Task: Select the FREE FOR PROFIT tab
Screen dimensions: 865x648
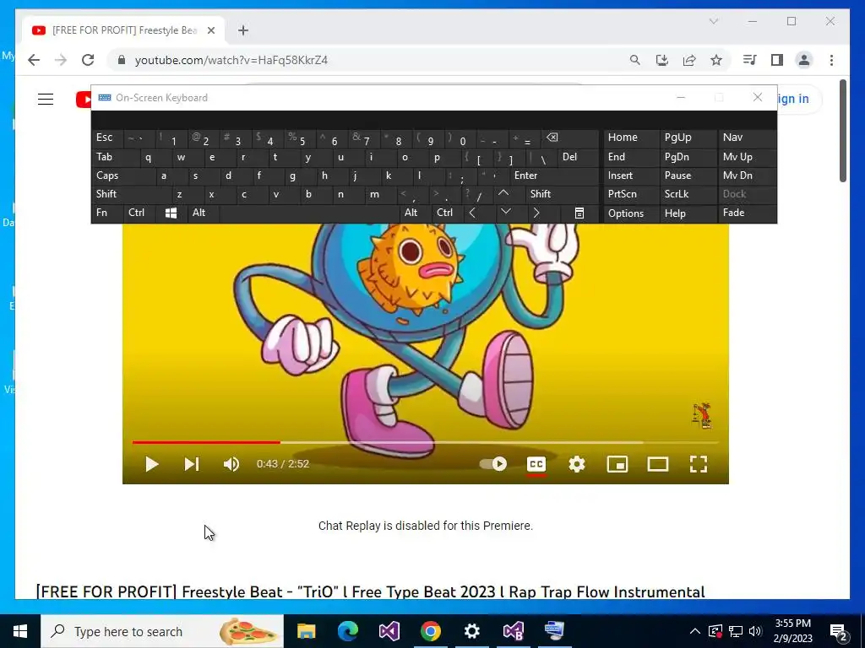Action: tap(123, 30)
